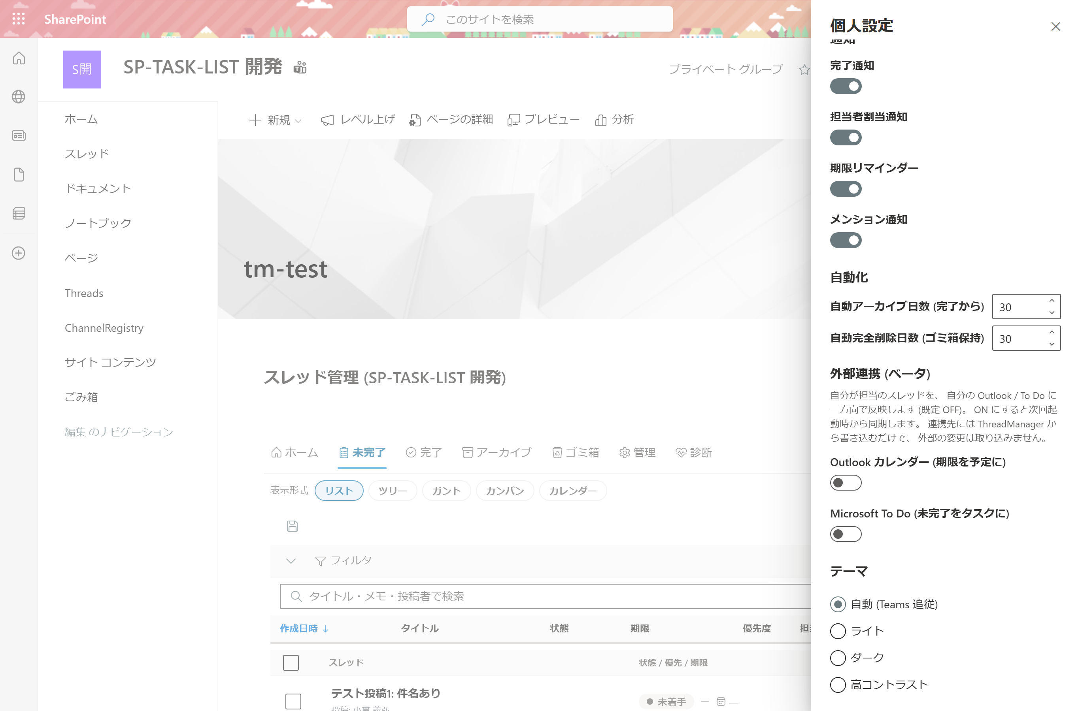Open the 新規 dropdown menu
This screenshot has width=1080, height=711.
tap(276, 120)
